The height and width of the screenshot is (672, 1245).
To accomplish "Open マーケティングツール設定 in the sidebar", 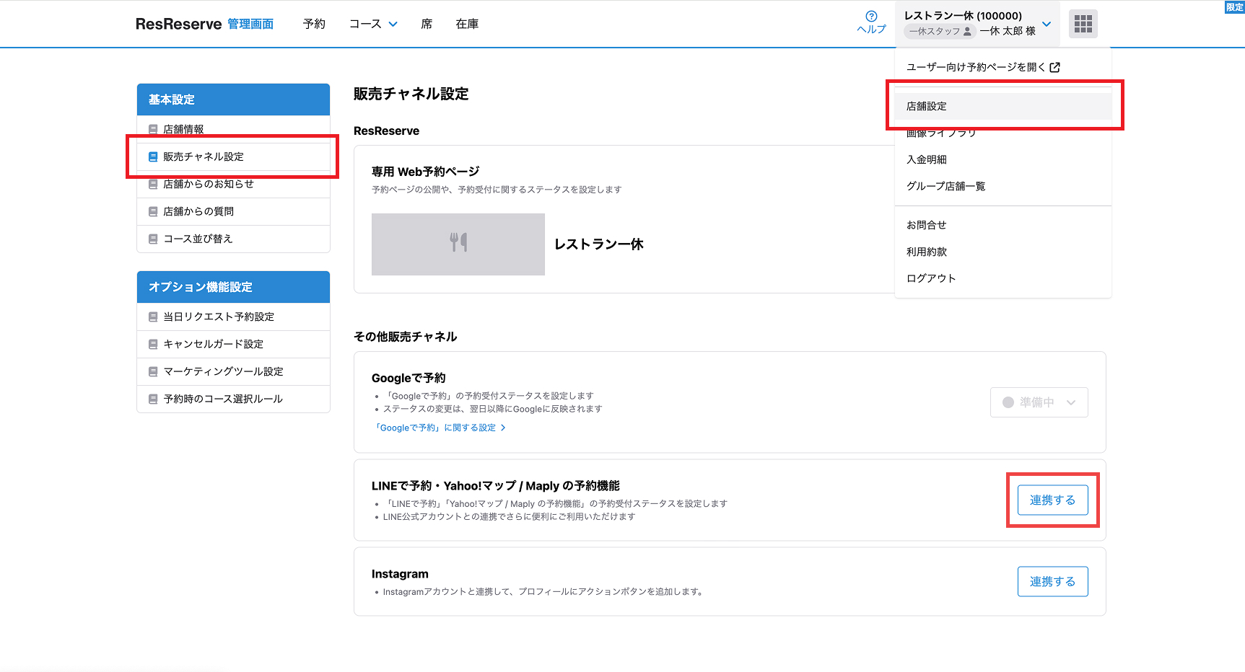I will pos(233,371).
